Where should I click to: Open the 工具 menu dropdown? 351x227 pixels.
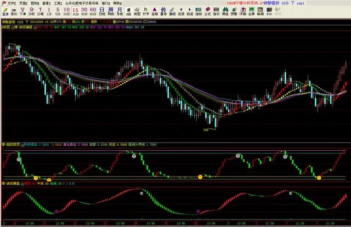click(56, 3)
